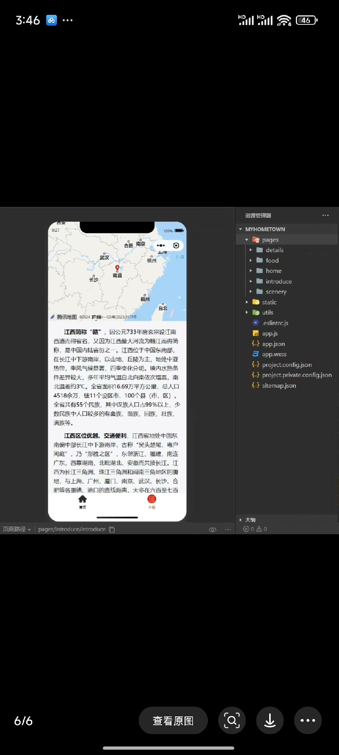
Task: Open the 页面路径 dropdown
Action: click(x=16, y=529)
